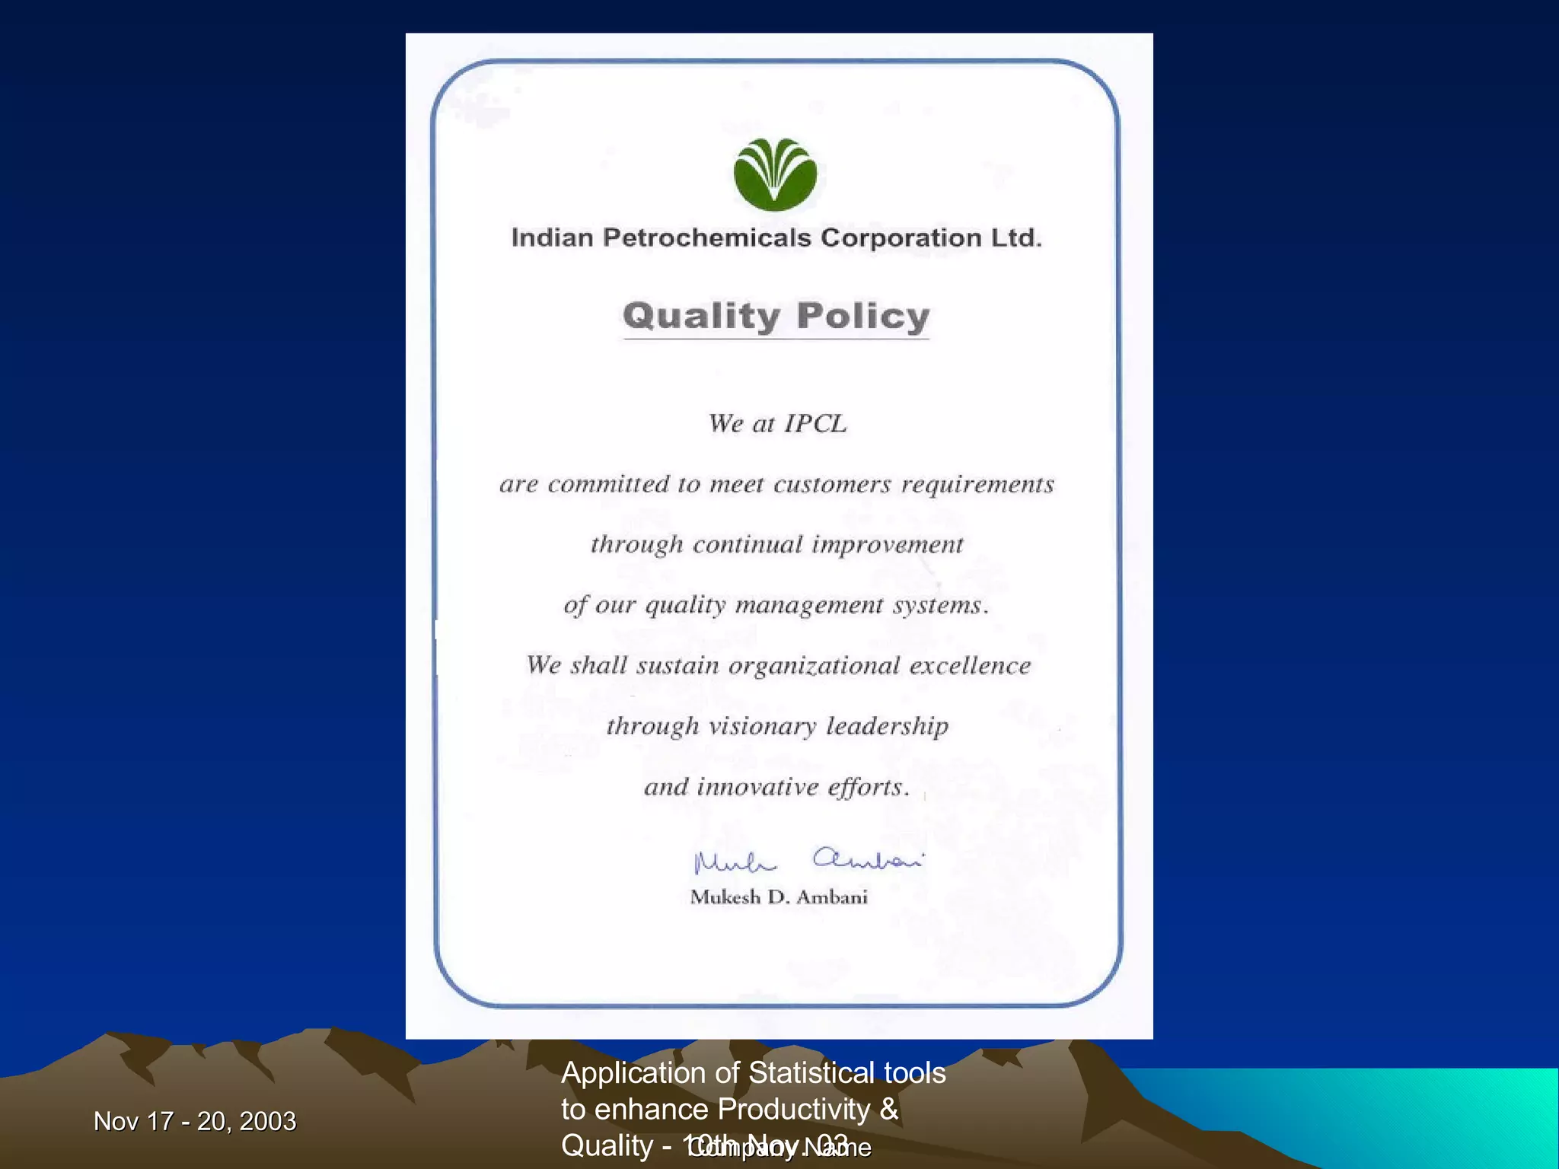Click the green IPCL leaf logo
Image resolution: width=1559 pixels, height=1169 pixels.
(775, 174)
